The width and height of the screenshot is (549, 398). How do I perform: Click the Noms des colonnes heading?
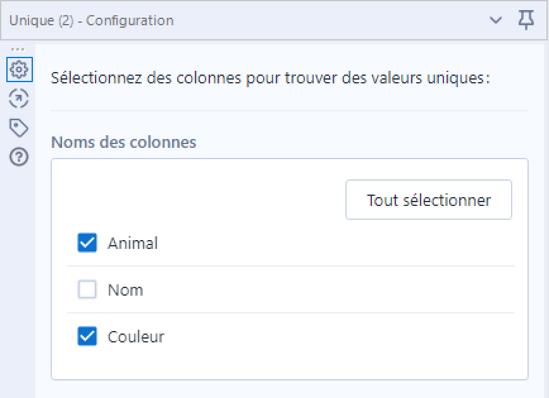(x=123, y=142)
